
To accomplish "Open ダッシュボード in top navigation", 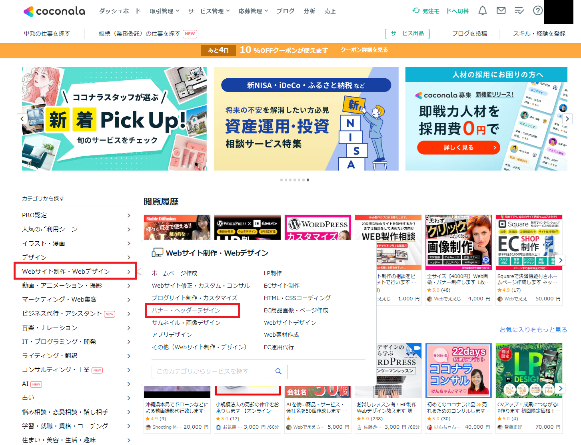I will (x=120, y=11).
